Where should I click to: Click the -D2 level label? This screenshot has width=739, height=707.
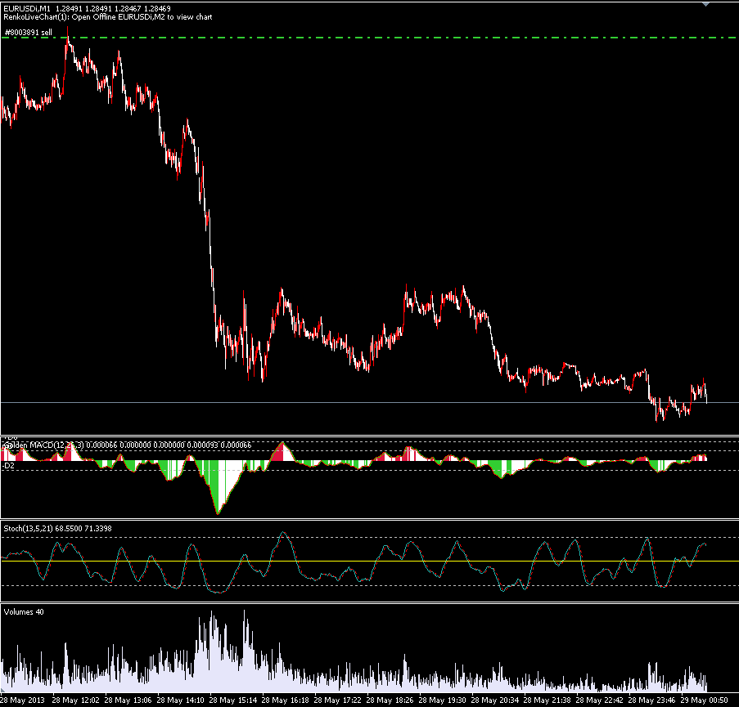tap(8, 466)
